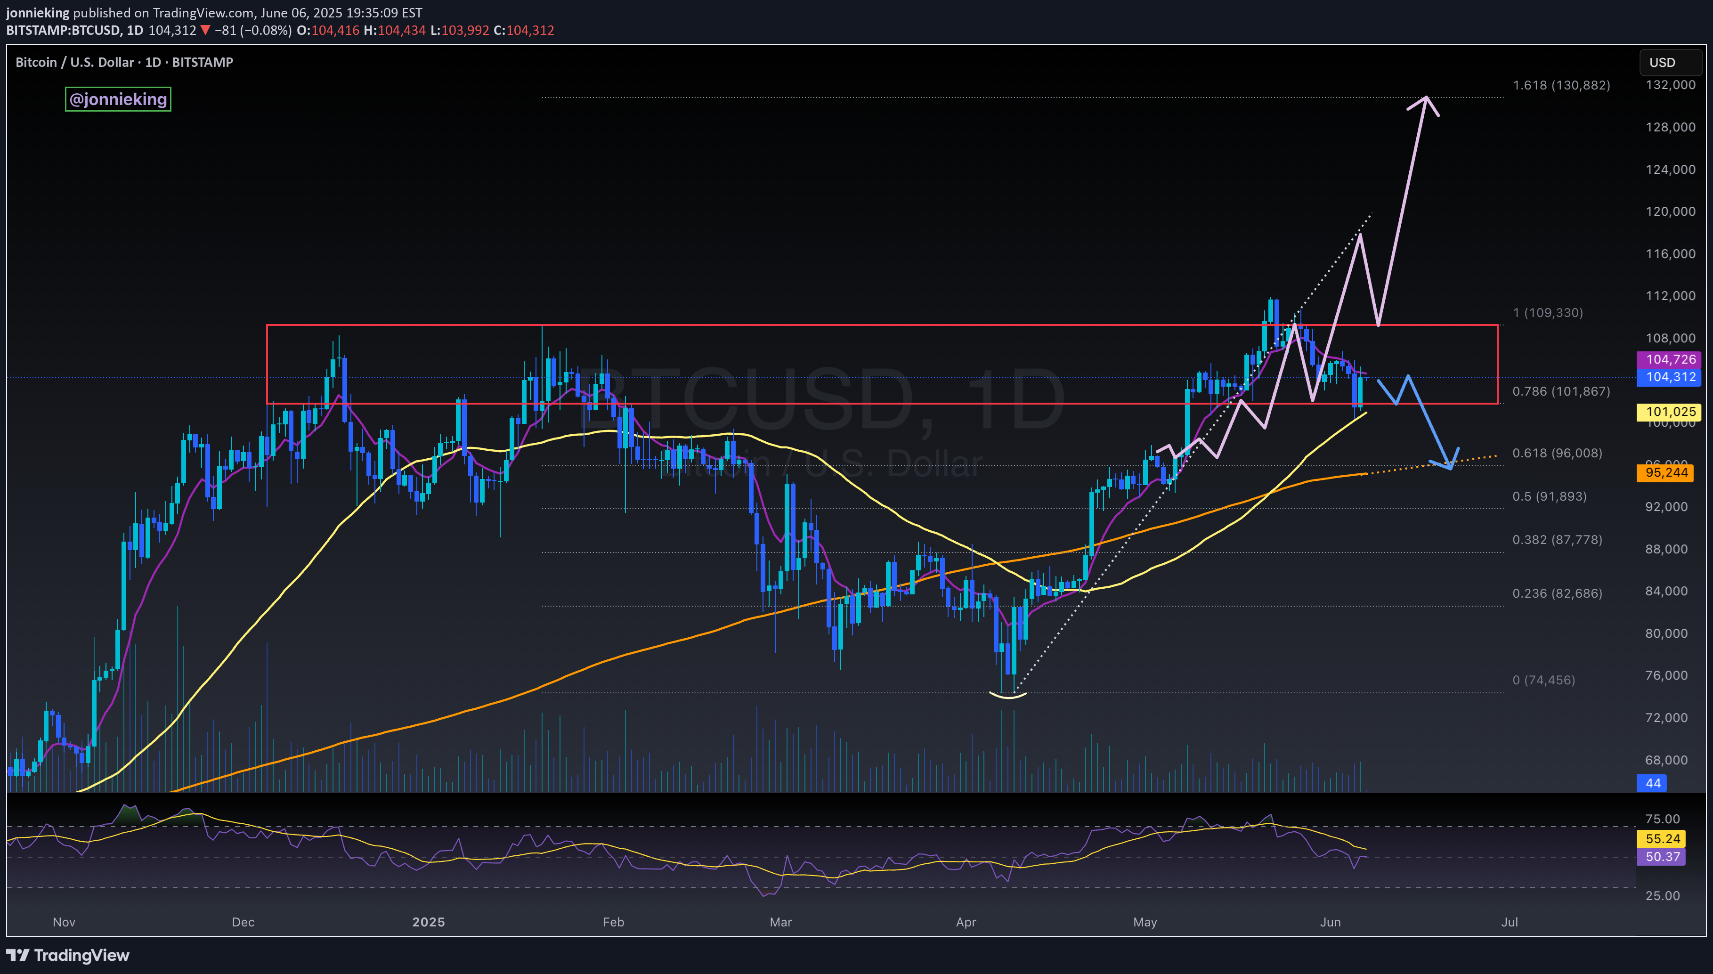Screen dimensions: 1713x974
Task: Click 116,000 on the price axis
Action: point(1670,253)
